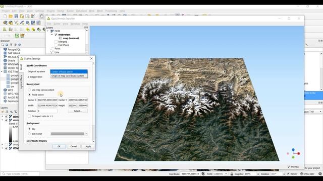Select Solid color background radio button
This screenshot has width=323, height=181.
coord(29,134)
